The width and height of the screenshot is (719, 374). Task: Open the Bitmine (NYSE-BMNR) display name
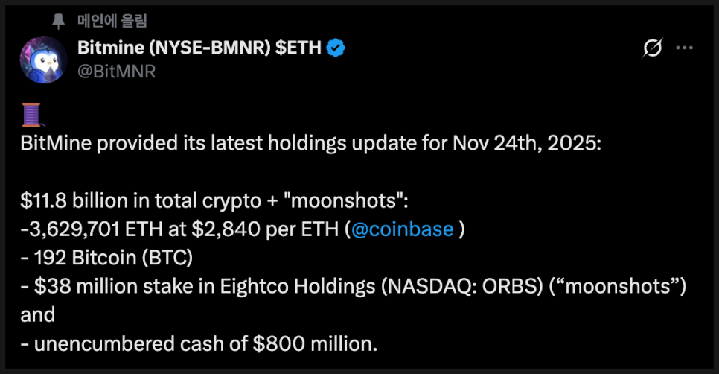click(x=199, y=48)
